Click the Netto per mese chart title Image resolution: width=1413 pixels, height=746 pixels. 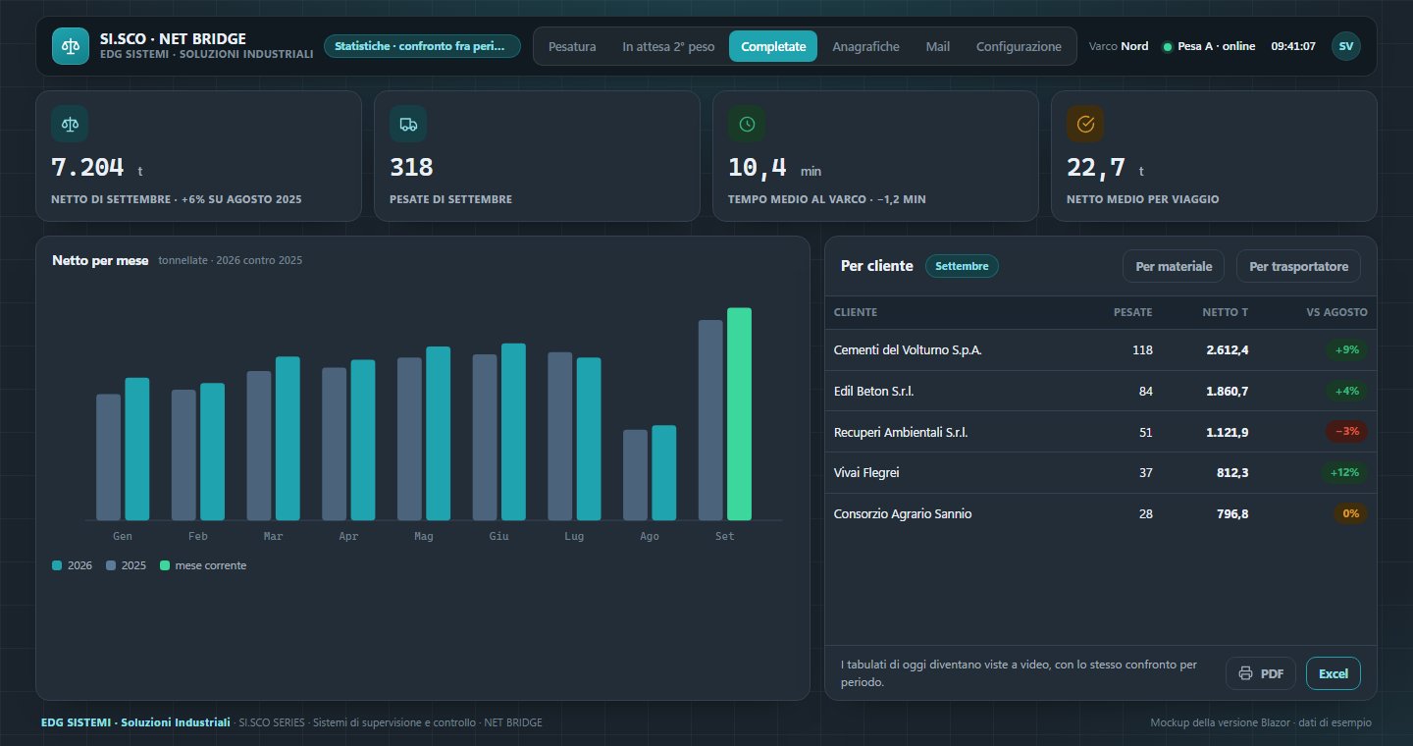pos(100,260)
